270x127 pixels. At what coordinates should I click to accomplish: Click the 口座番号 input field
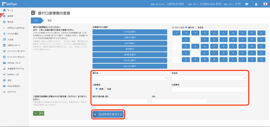point(209,89)
